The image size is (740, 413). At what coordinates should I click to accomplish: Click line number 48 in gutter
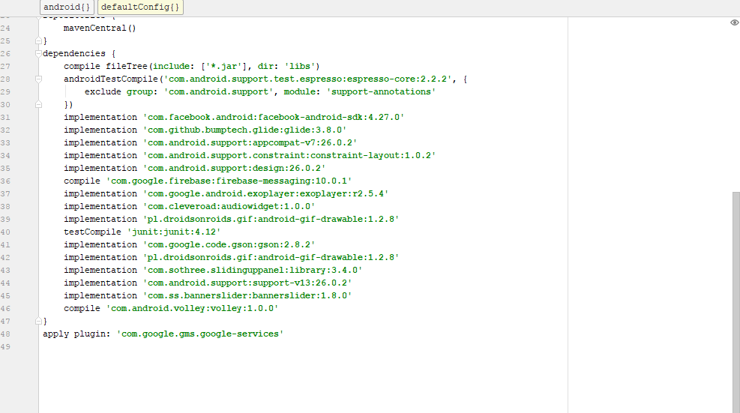tap(5, 334)
